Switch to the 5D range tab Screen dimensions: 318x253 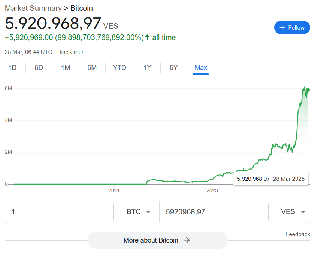tap(39, 68)
